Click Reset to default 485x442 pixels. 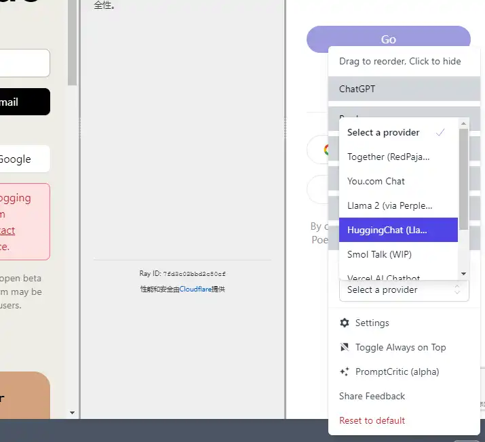click(372, 420)
